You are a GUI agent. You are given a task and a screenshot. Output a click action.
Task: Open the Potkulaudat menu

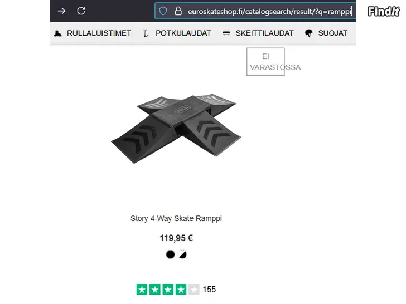(183, 33)
